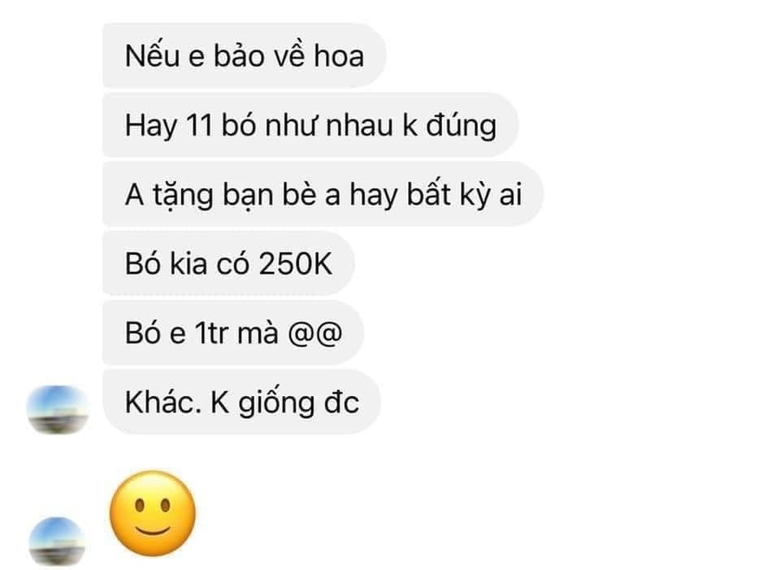Click the number '11' in the second message
Image resolution: width=780 pixels, height=570 pixels.
click(x=199, y=125)
